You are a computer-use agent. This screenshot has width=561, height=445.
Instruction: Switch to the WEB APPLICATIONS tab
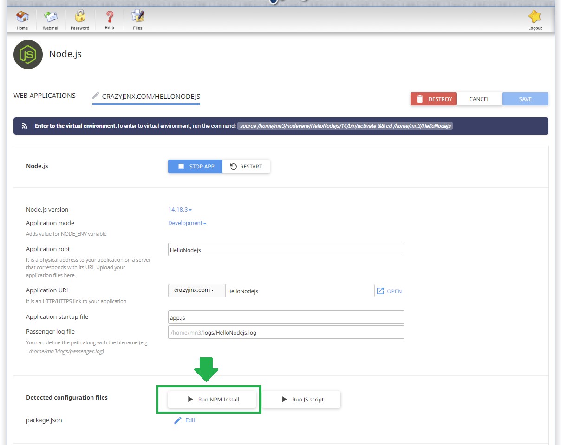45,96
